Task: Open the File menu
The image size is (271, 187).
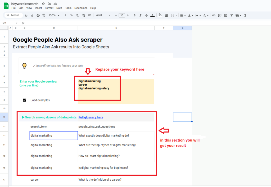Action: tap(13, 8)
